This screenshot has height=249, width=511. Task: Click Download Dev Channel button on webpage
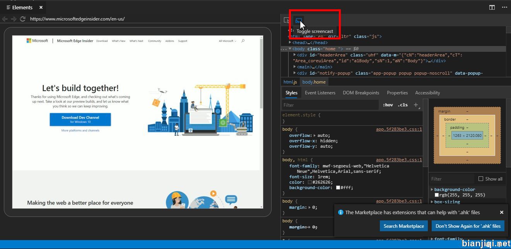coord(80,119)
